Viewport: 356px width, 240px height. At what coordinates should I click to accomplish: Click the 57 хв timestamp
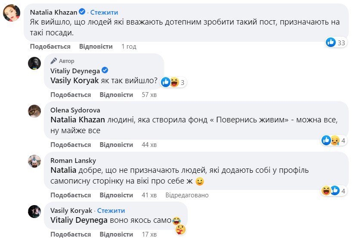pos(149,95)
